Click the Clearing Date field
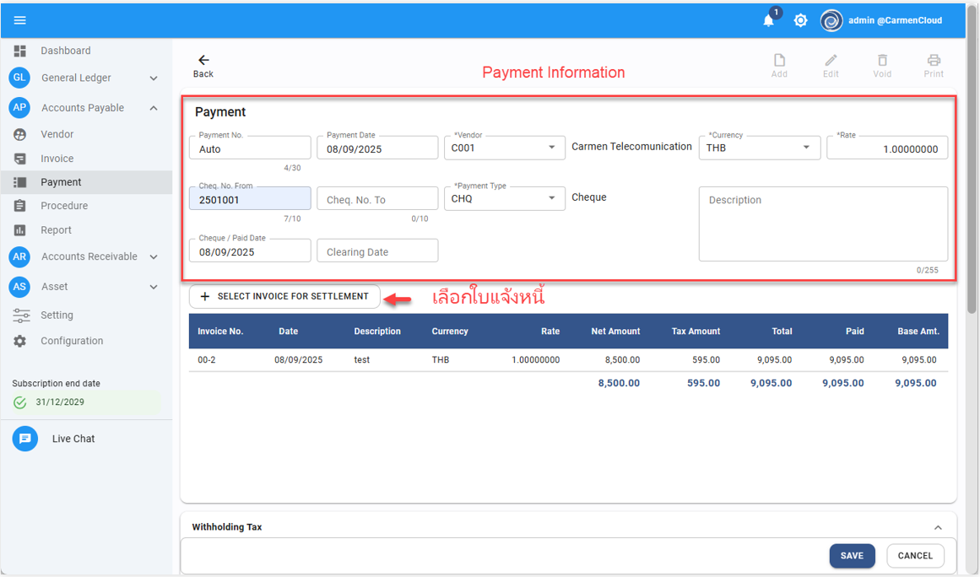This screenshot has height=577, width=980. click(x=377, y=251)
